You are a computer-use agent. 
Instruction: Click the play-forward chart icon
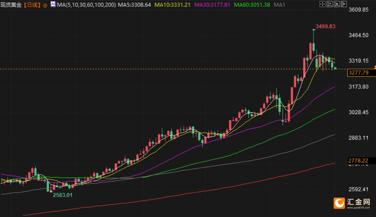pyautogui.click(x=337, y=4)
